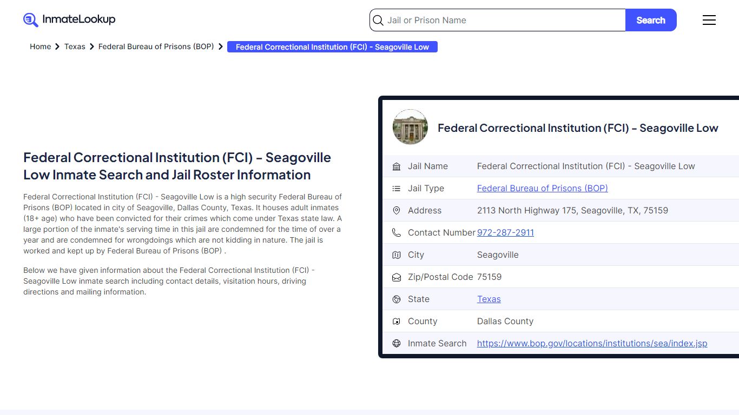Open the Federal Bureau of Prisons (BOP) Jail Type link
Screen dimensions: 739x415
[x=542, y=188]
